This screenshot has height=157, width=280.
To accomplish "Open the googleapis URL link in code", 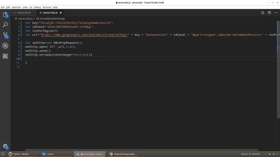I will [84, 35].
